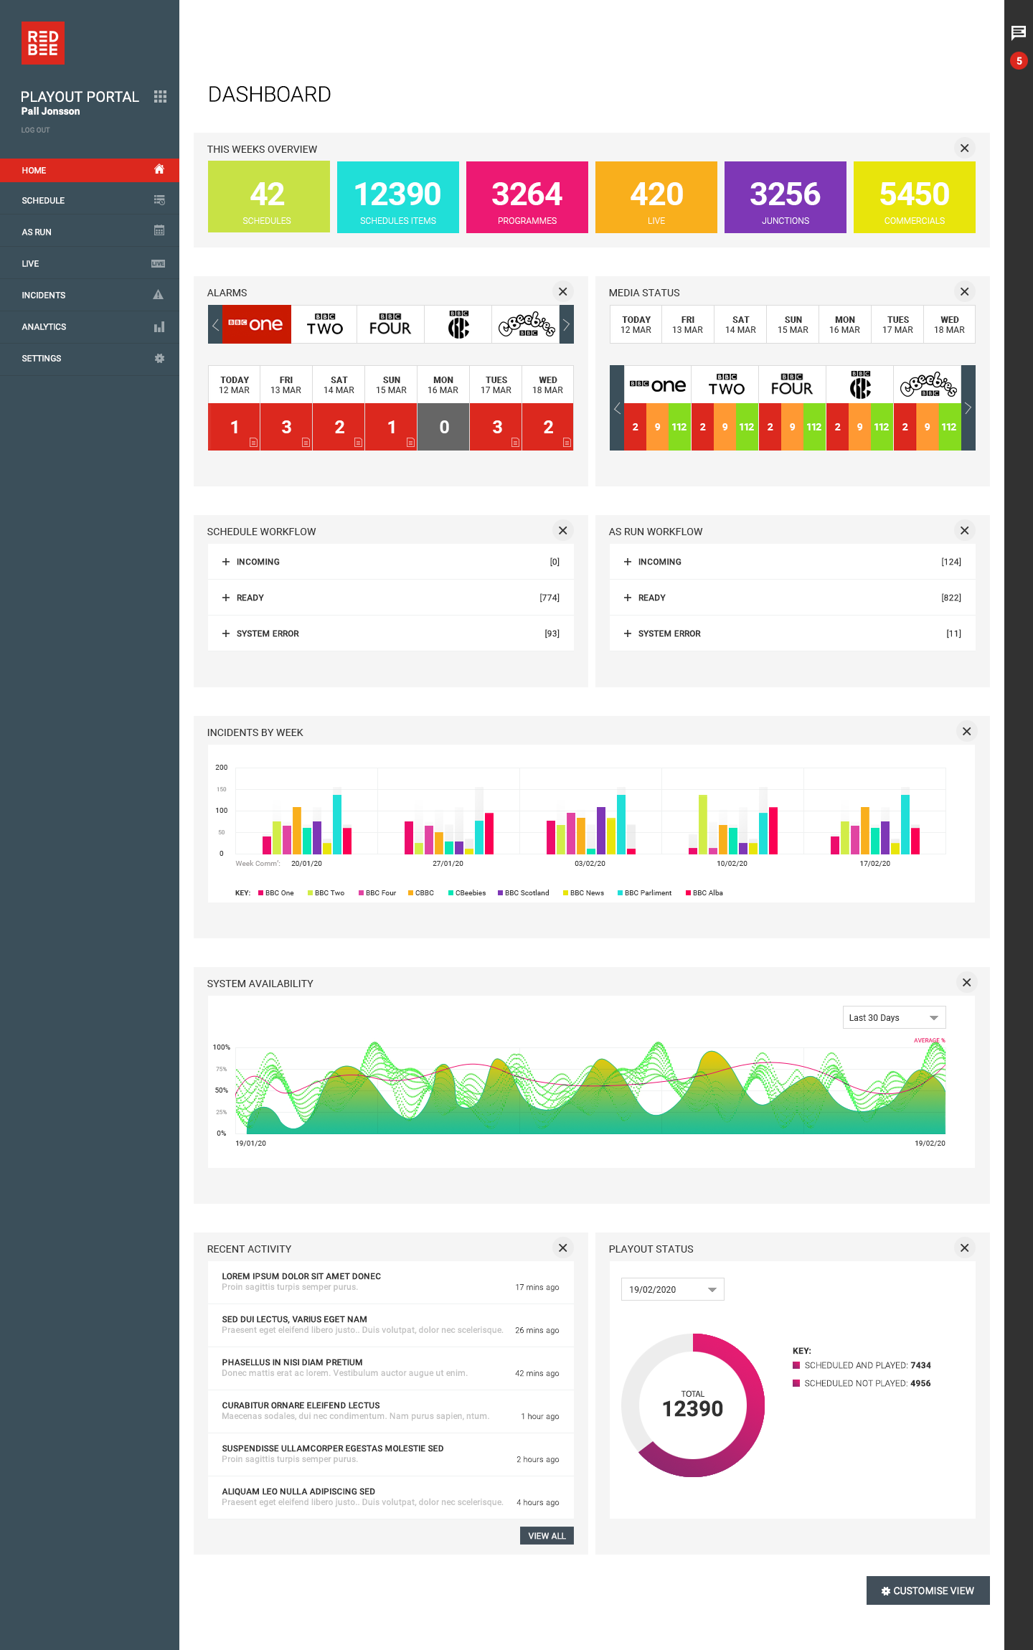Click the Incidents warning triangle icon
1033x1650 pixels.
159,295
